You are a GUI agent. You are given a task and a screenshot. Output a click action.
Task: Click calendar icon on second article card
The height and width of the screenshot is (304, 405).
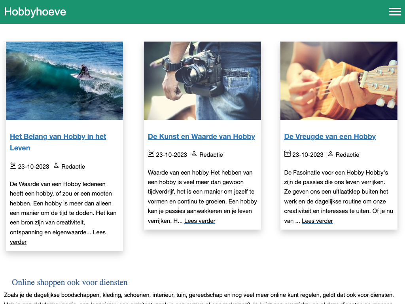(151, 154)
